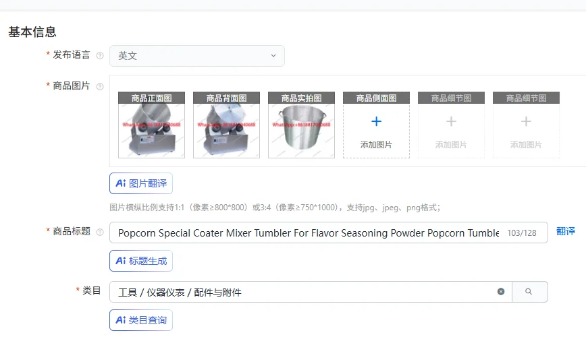Clear the 类目 field with x icon
Image resolution: width=586 pixels, height=339 pixels.
501,292
